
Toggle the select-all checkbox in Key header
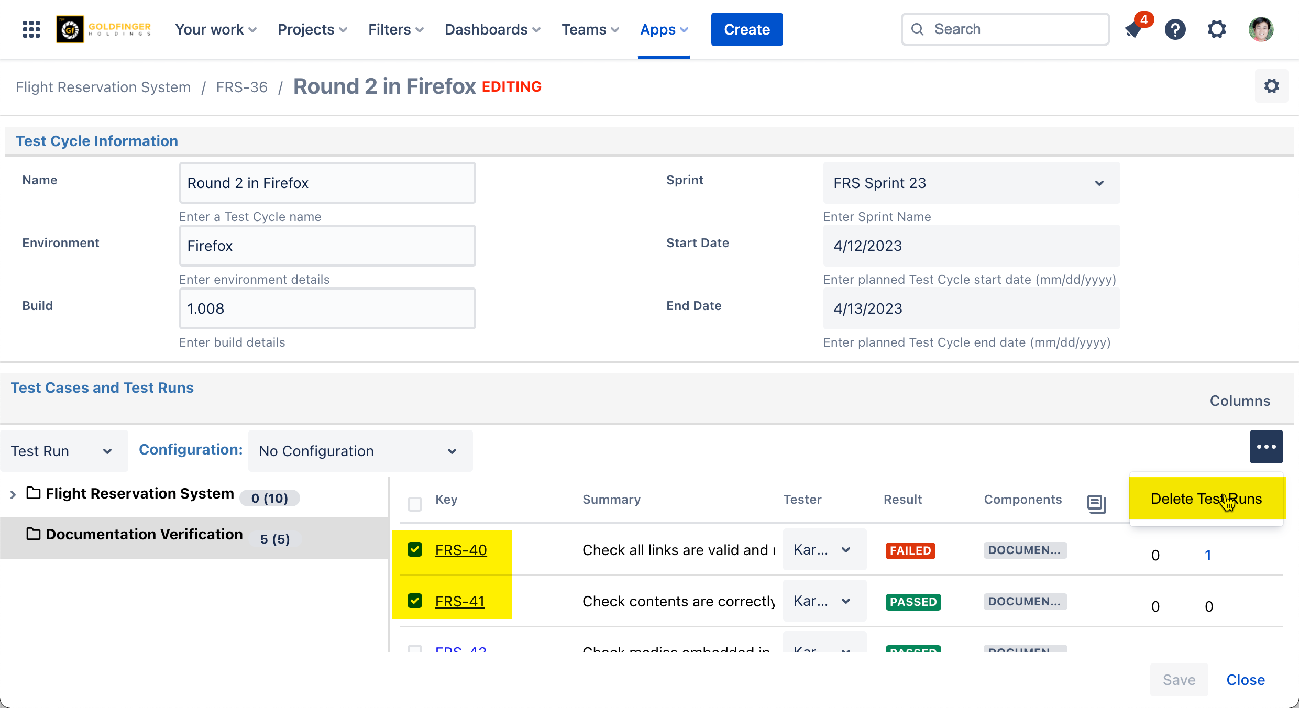point(415,504)
